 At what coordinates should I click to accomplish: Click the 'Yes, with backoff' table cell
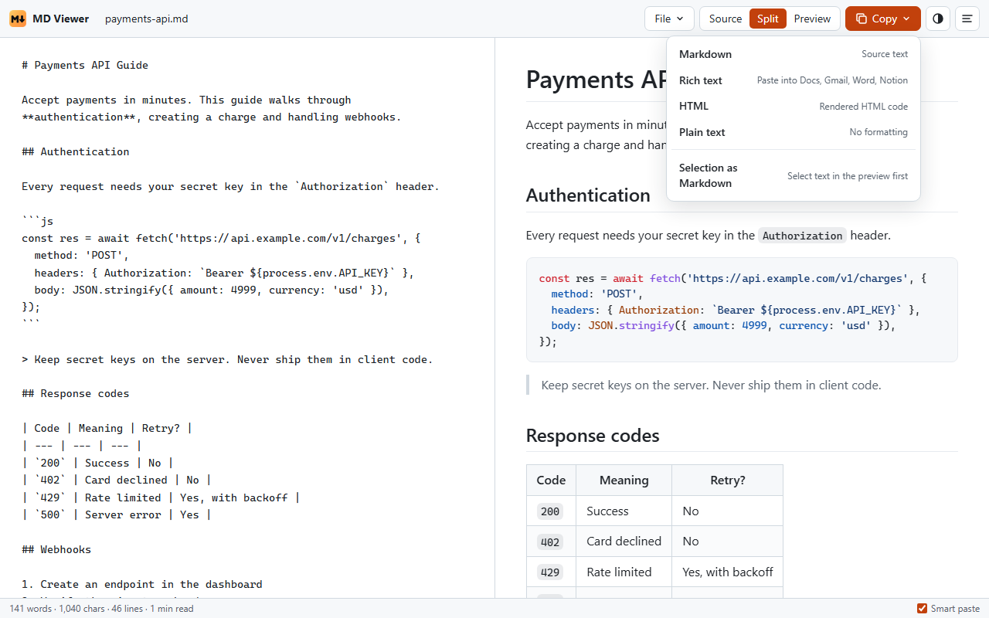click(x=728, y=572)
